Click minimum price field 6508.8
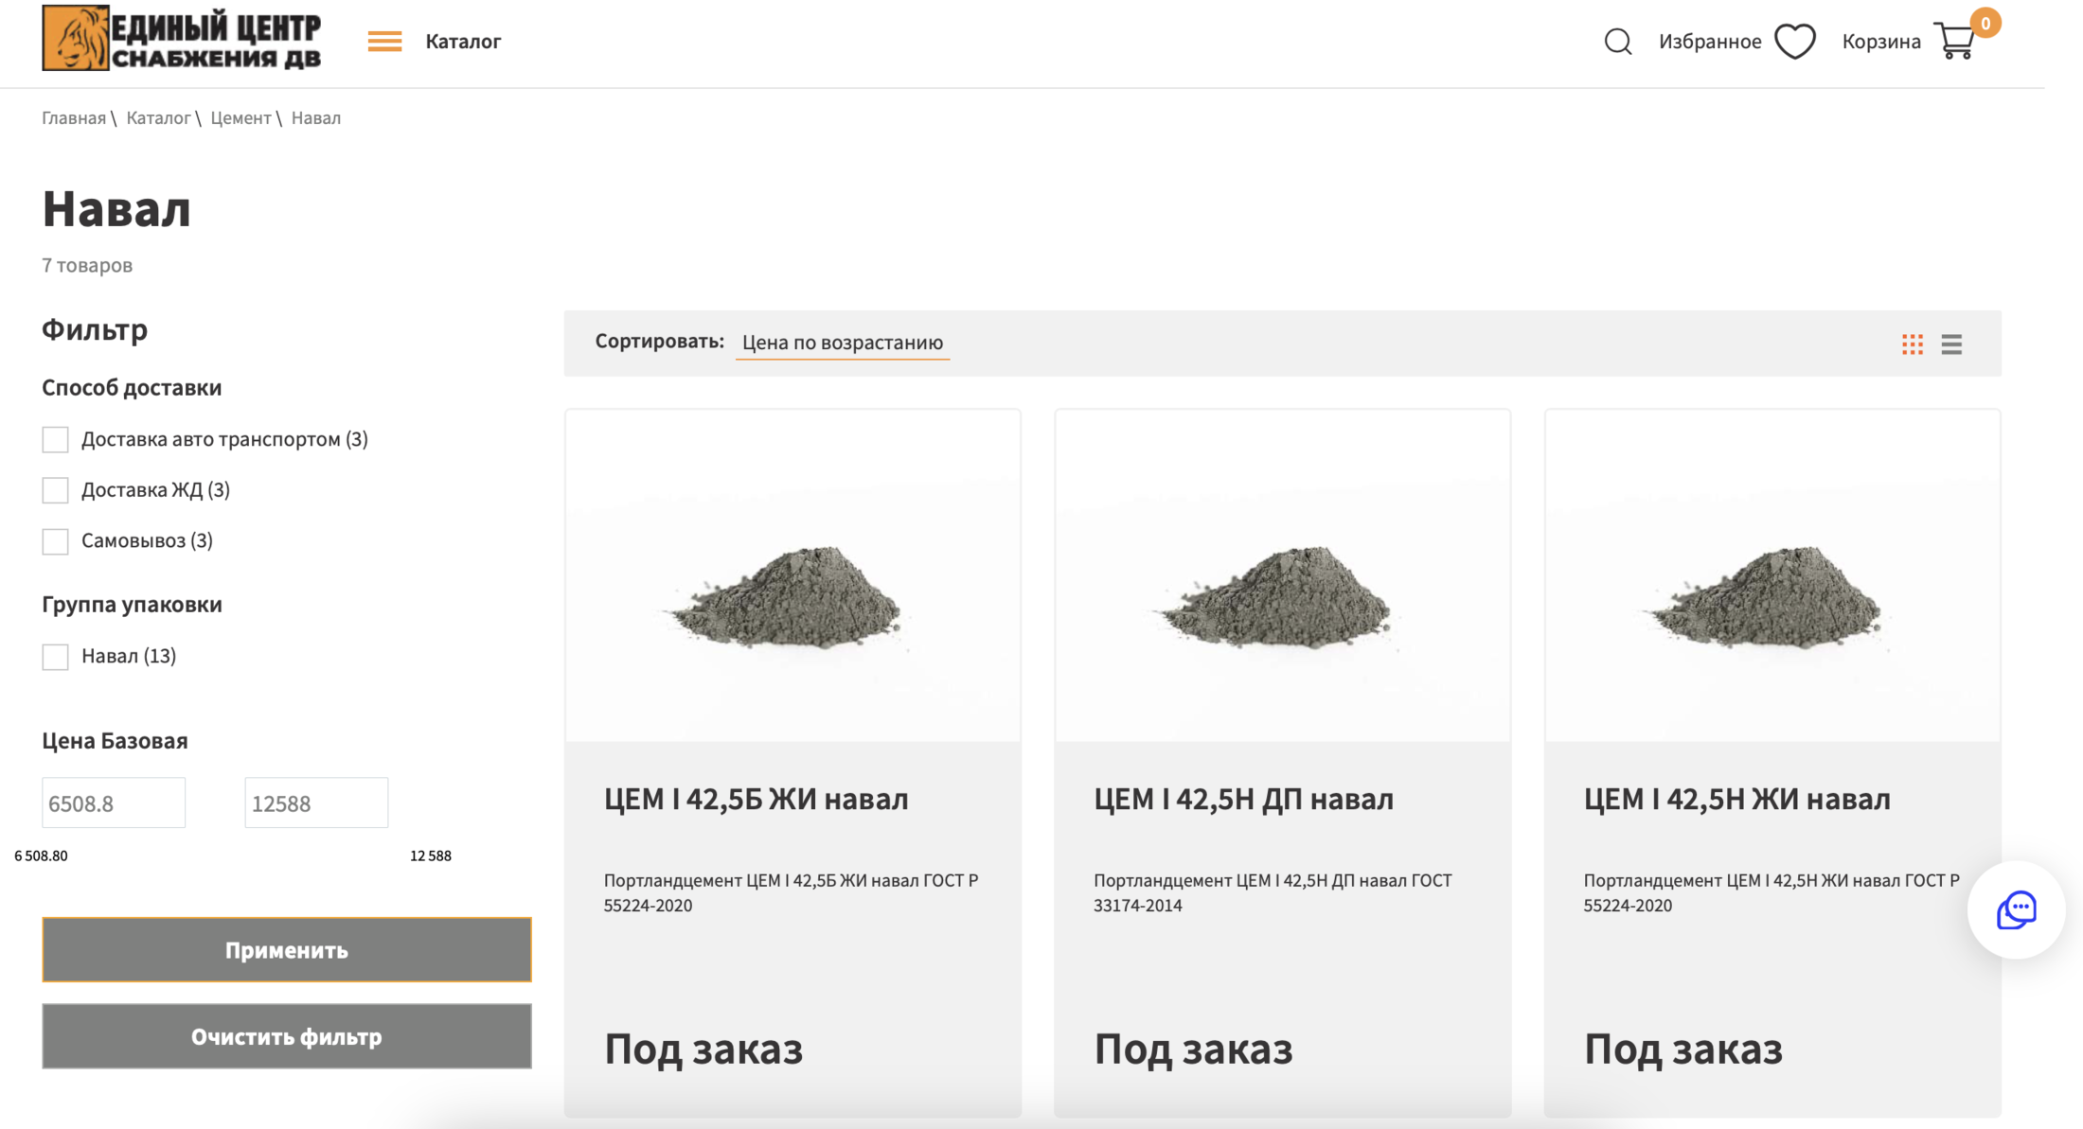The height and width of the screenshot is (1129, 2083). tap(114, 803)
